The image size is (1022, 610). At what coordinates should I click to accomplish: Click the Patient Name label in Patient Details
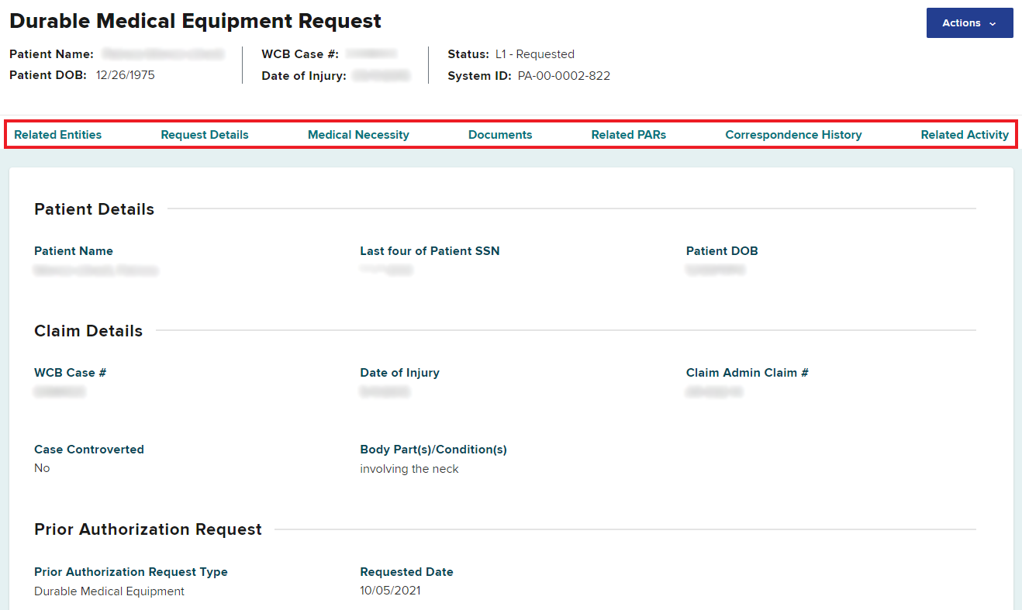(74, 251)
